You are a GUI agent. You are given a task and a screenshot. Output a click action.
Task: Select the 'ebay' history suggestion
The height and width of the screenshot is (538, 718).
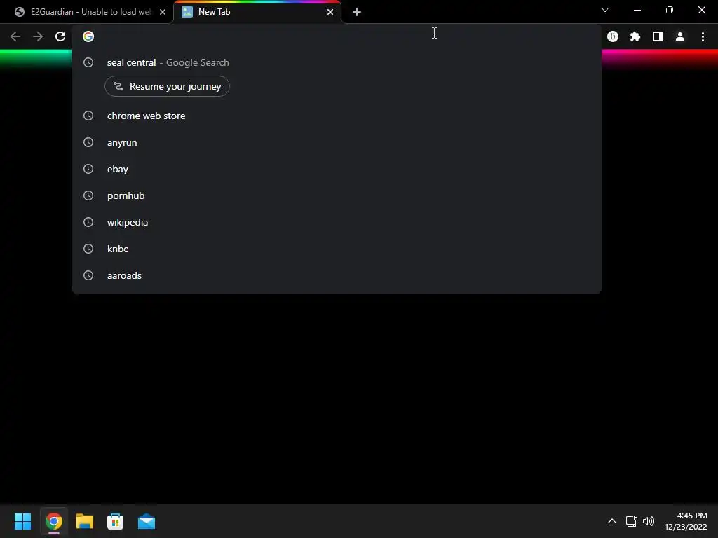tap(336, 169)
